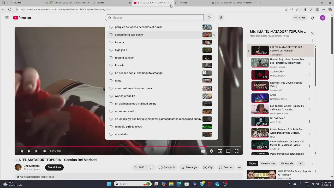
Task: Save video with the Guardar button
Action: pos(226,167)
